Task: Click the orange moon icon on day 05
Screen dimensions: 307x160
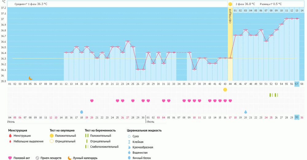Action: 30,78
